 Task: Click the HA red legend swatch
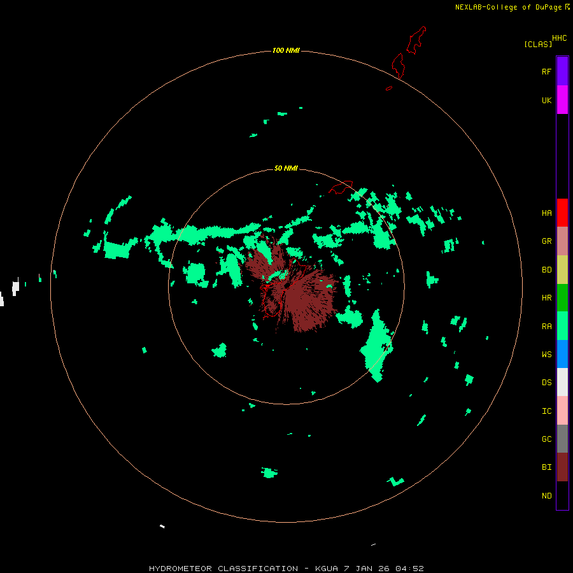[562, 213]
